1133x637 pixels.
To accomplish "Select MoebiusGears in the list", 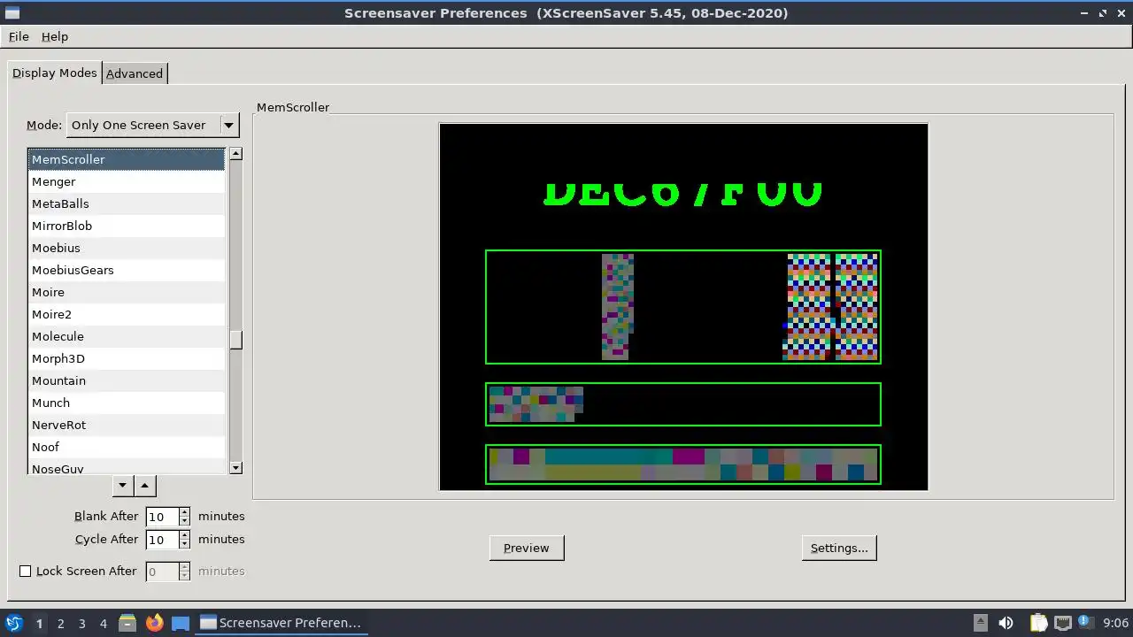I will 127,270.
